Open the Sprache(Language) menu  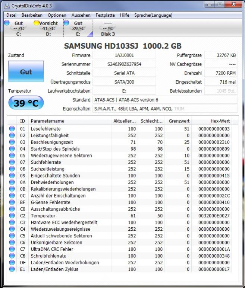pos(153,15)
